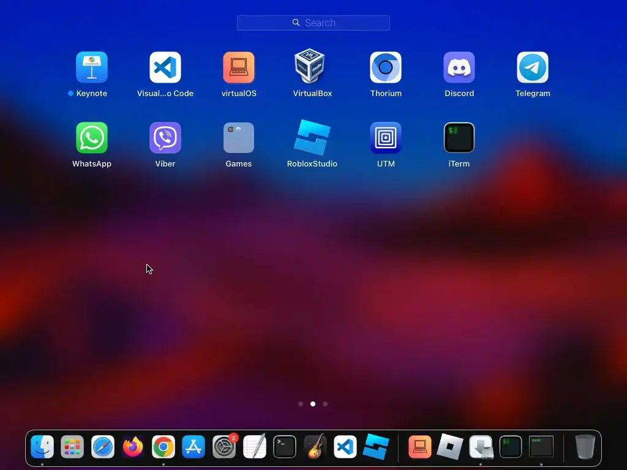The height and width of the screenshot is (470, 627).
Task: Open Finder from the Dock
Action: [42, 446]
